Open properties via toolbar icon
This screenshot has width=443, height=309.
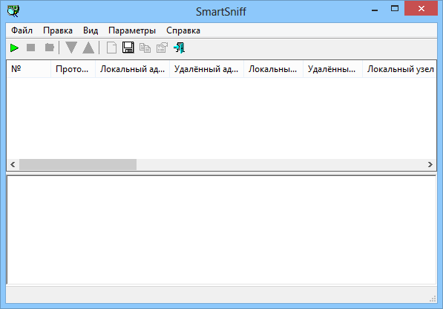[162, 48]
